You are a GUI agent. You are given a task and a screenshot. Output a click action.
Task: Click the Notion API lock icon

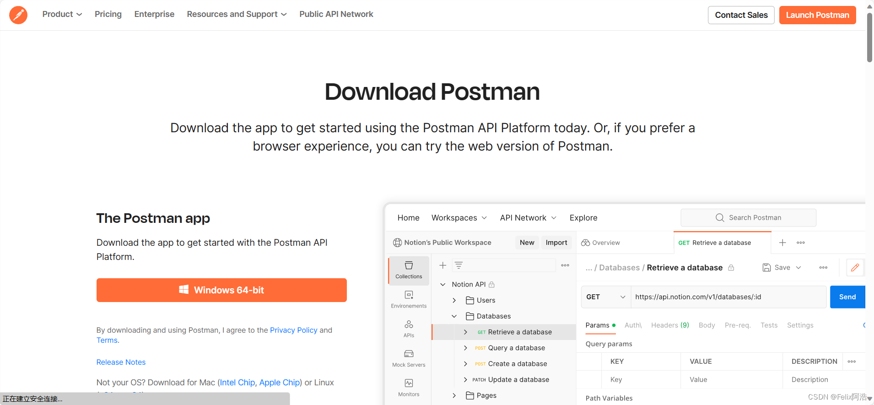[491, 285]
